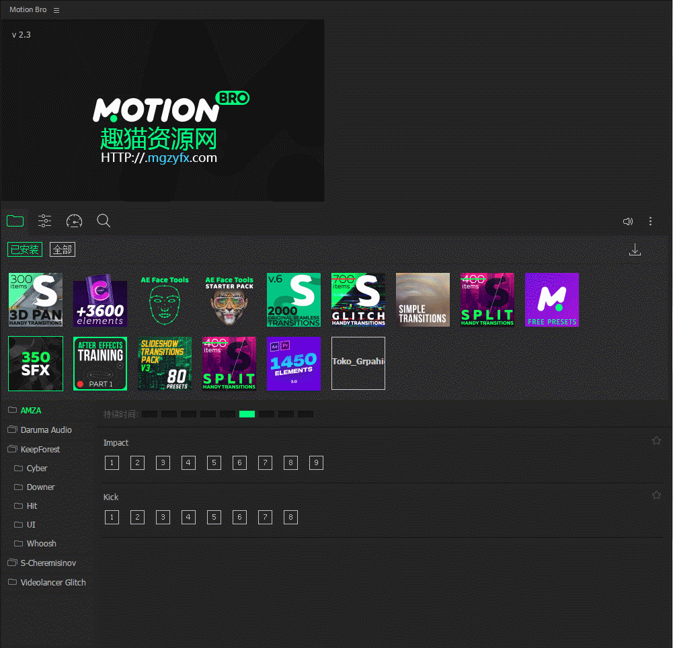673x648 pixels.
Task: Select the 350 SFX pack
Action: 36,364
